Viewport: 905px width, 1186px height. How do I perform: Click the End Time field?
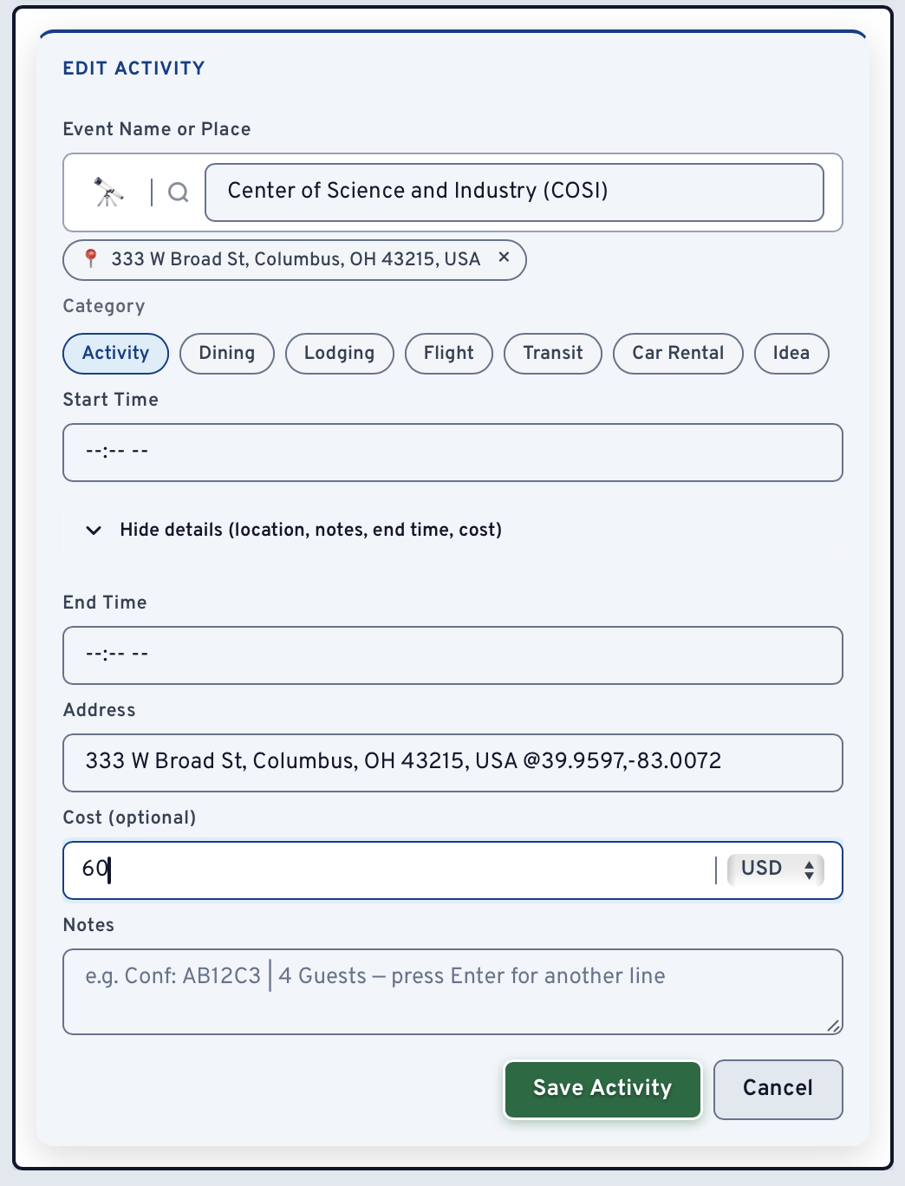point(452,655)
